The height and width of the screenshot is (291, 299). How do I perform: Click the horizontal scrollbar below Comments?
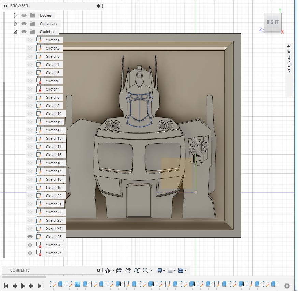(x=24, y=277)
